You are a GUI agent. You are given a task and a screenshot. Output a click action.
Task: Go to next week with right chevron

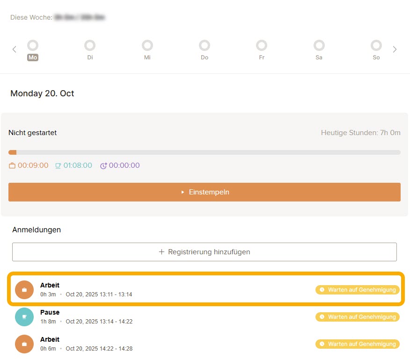tap(395, 49)
